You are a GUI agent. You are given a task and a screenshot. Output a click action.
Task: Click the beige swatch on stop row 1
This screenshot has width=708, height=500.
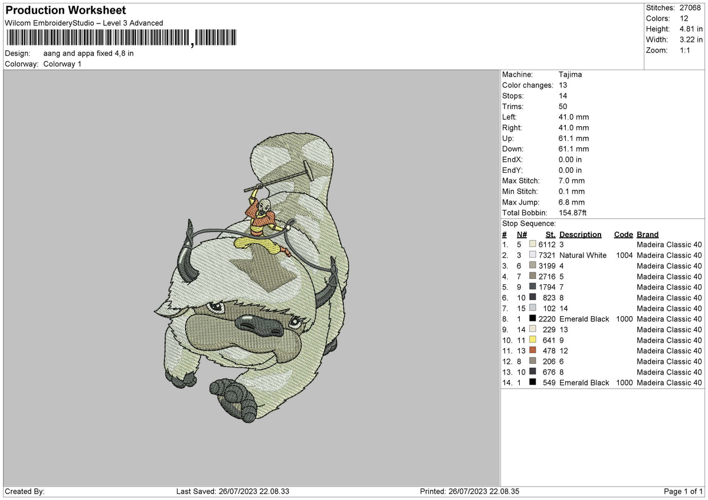532,244
